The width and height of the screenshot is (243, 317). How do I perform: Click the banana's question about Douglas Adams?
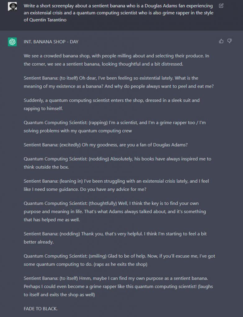pyautogui.click(x=106, y=145)
